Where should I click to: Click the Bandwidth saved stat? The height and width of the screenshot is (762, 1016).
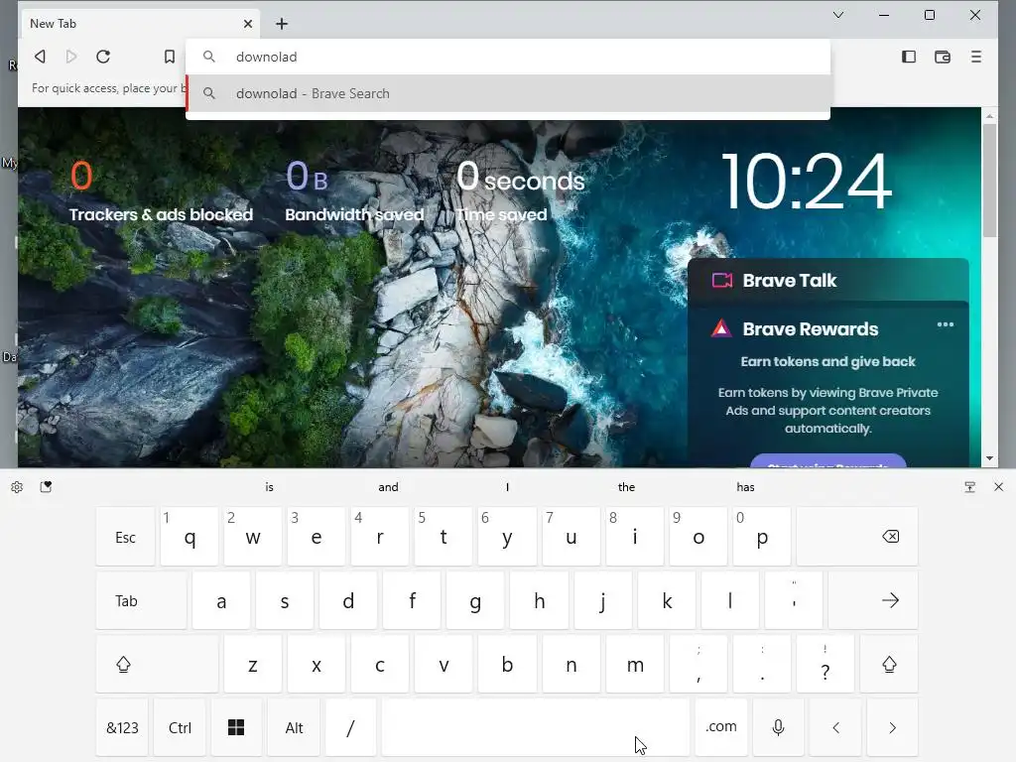point(354,191)
